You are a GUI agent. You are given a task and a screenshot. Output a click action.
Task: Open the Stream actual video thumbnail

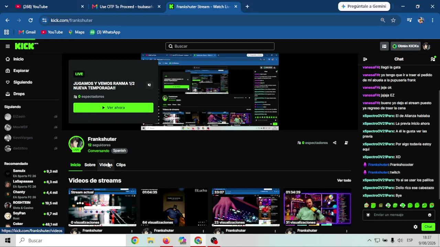coord(102,207)
